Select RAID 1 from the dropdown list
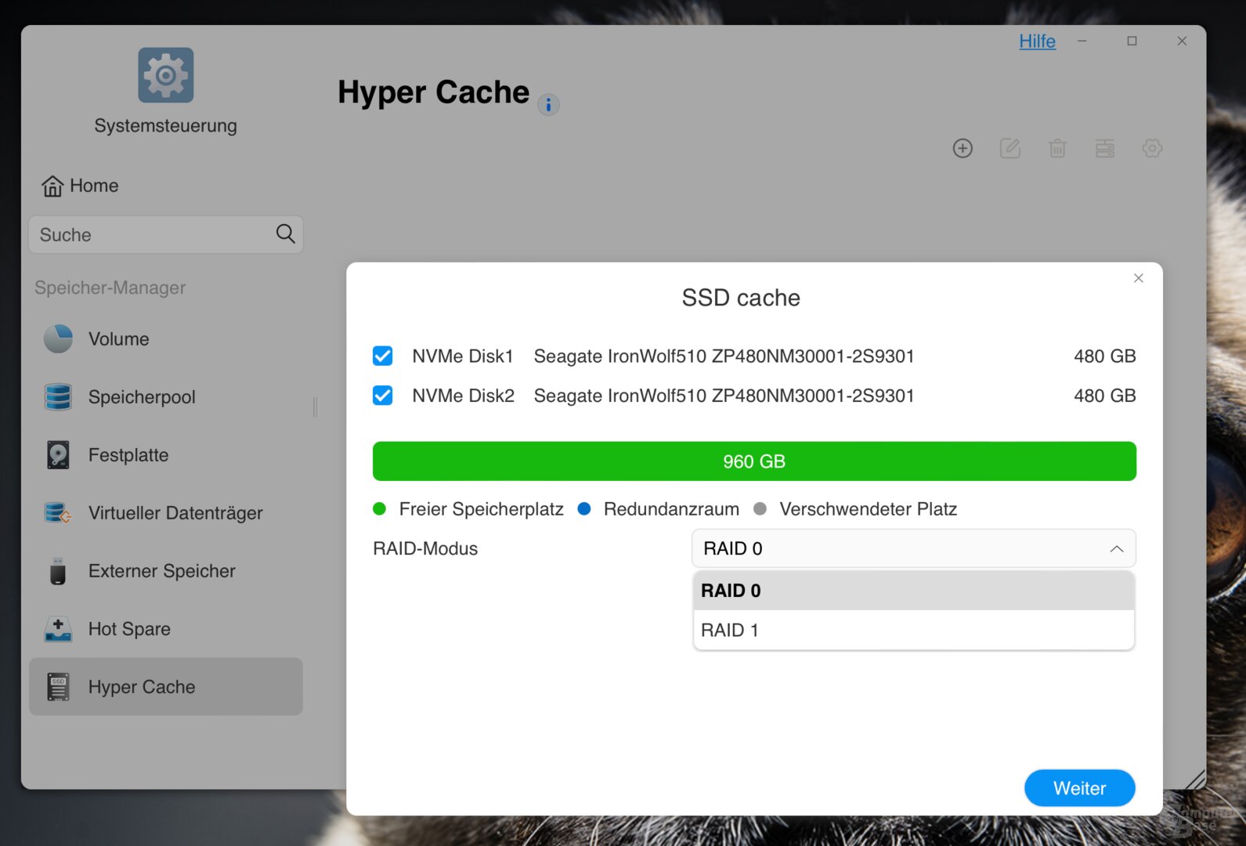The width and height of the screenshot is (1246, 846). pos(913,631)
